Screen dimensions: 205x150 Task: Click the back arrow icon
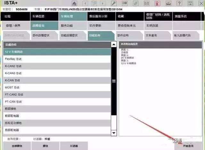(85, 4)
